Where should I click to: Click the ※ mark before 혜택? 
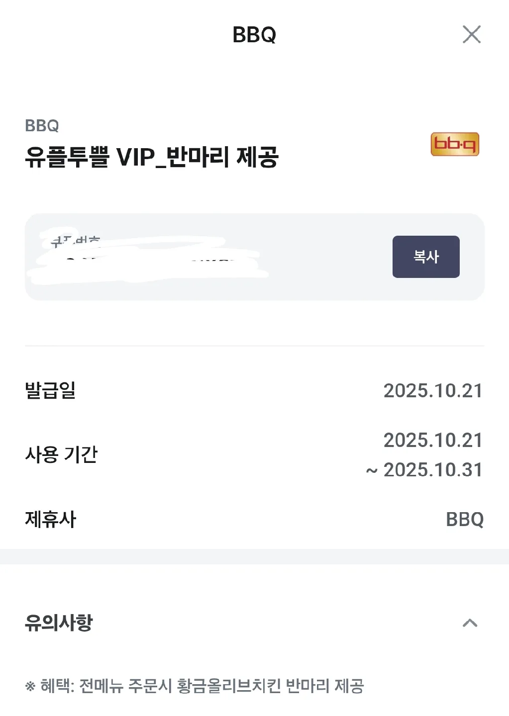pos(30,687)
